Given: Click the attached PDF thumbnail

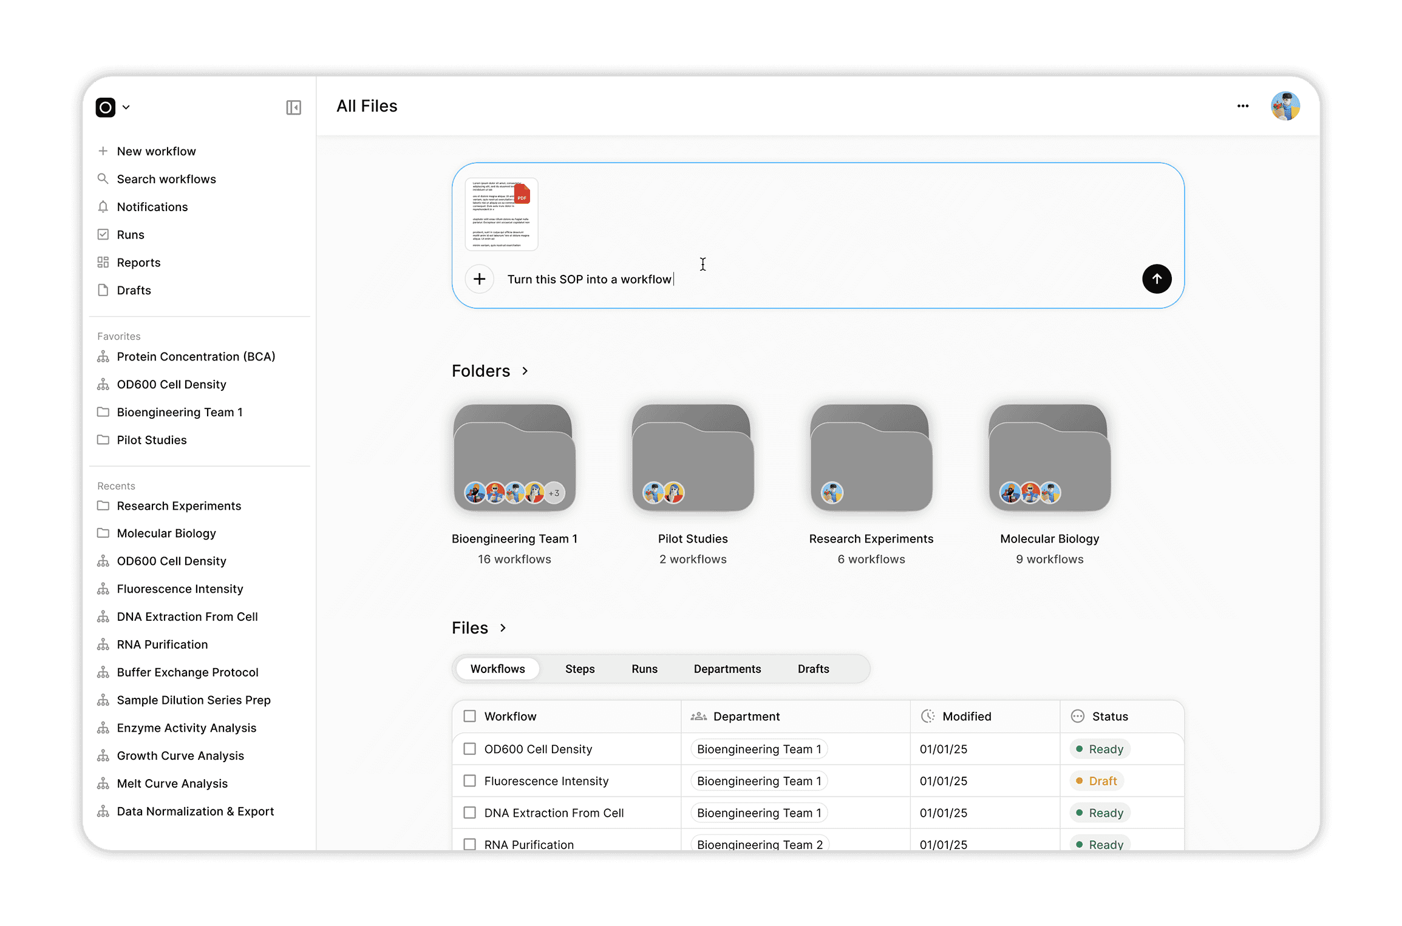Looking at the screenshot, I should [x=501, y=214].
